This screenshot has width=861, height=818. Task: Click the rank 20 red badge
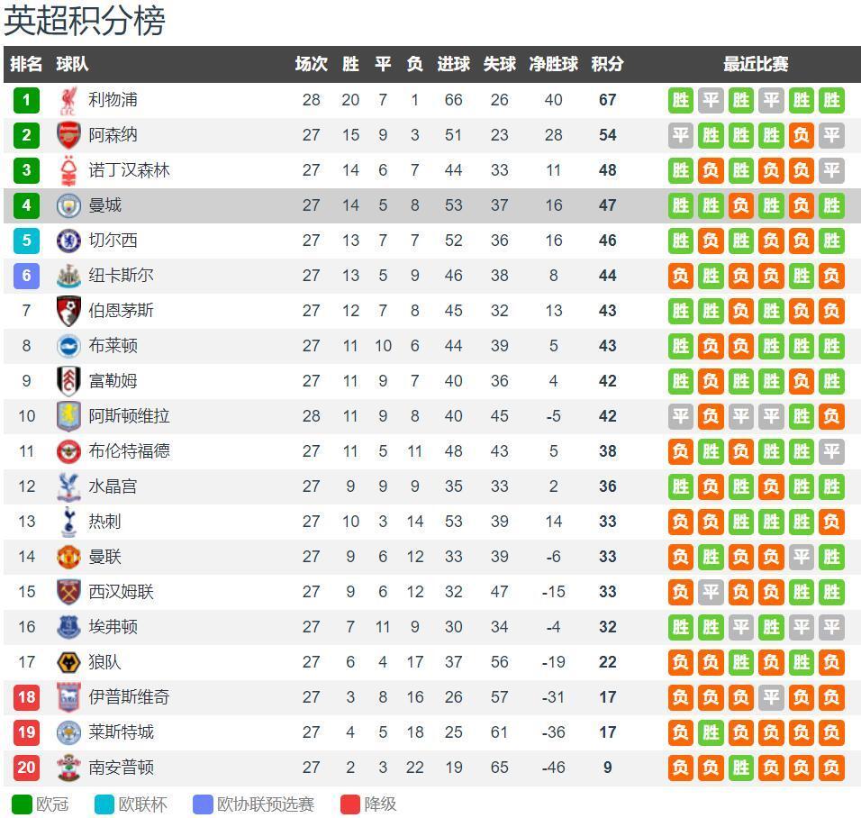click(27, 768)
